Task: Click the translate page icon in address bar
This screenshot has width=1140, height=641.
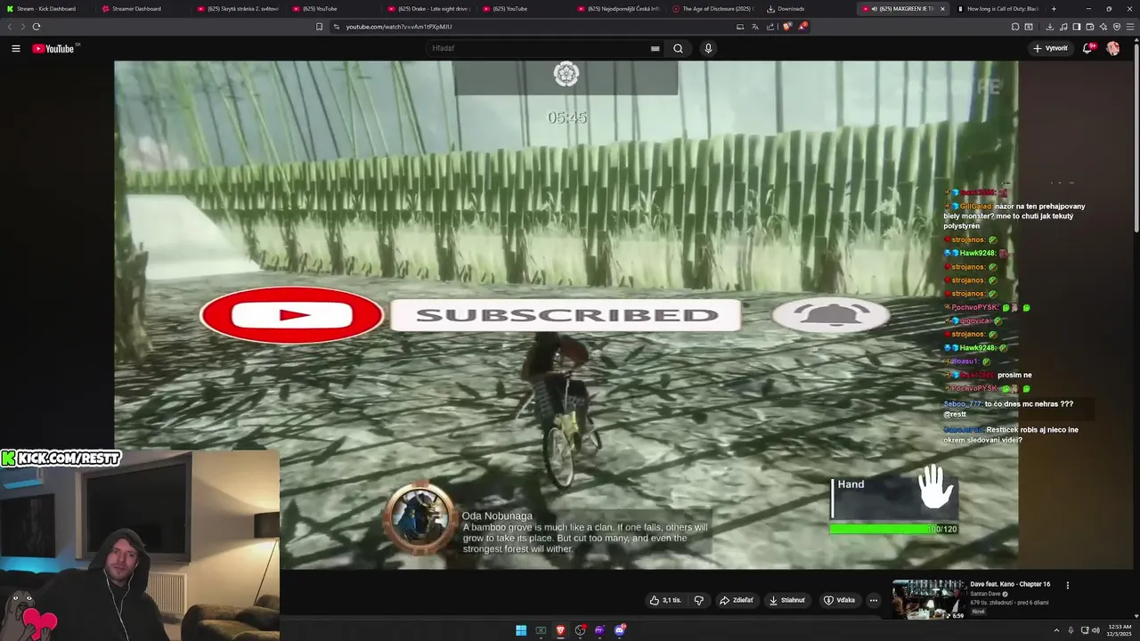Action: (755, 27)
